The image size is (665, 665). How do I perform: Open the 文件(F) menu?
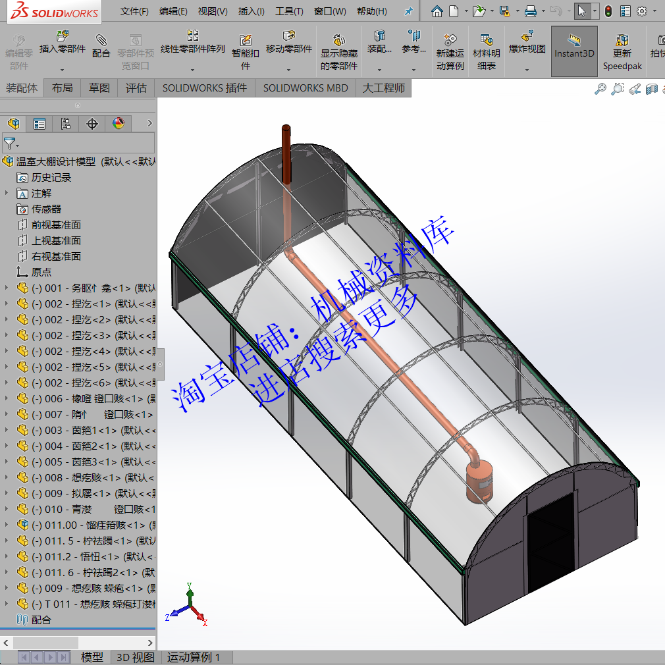point(134,11)
